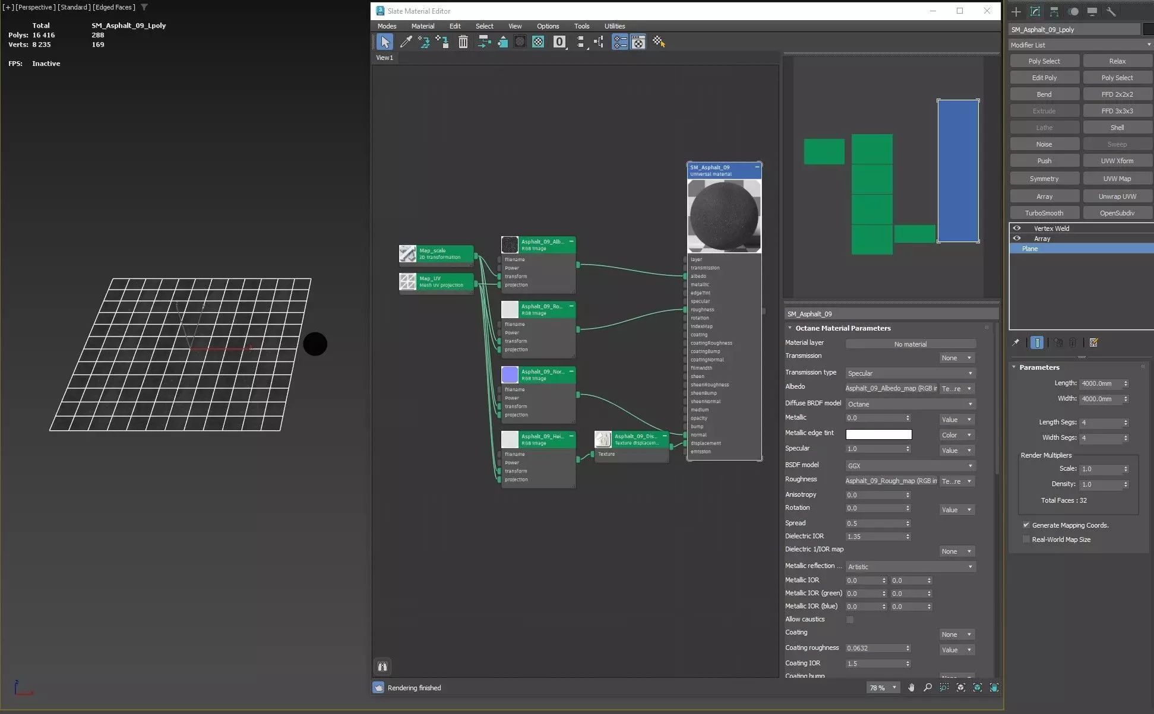Click the TurboSmooth modifier button
The height and width of the screenshot is (714, 1154).
(1044, 212)
